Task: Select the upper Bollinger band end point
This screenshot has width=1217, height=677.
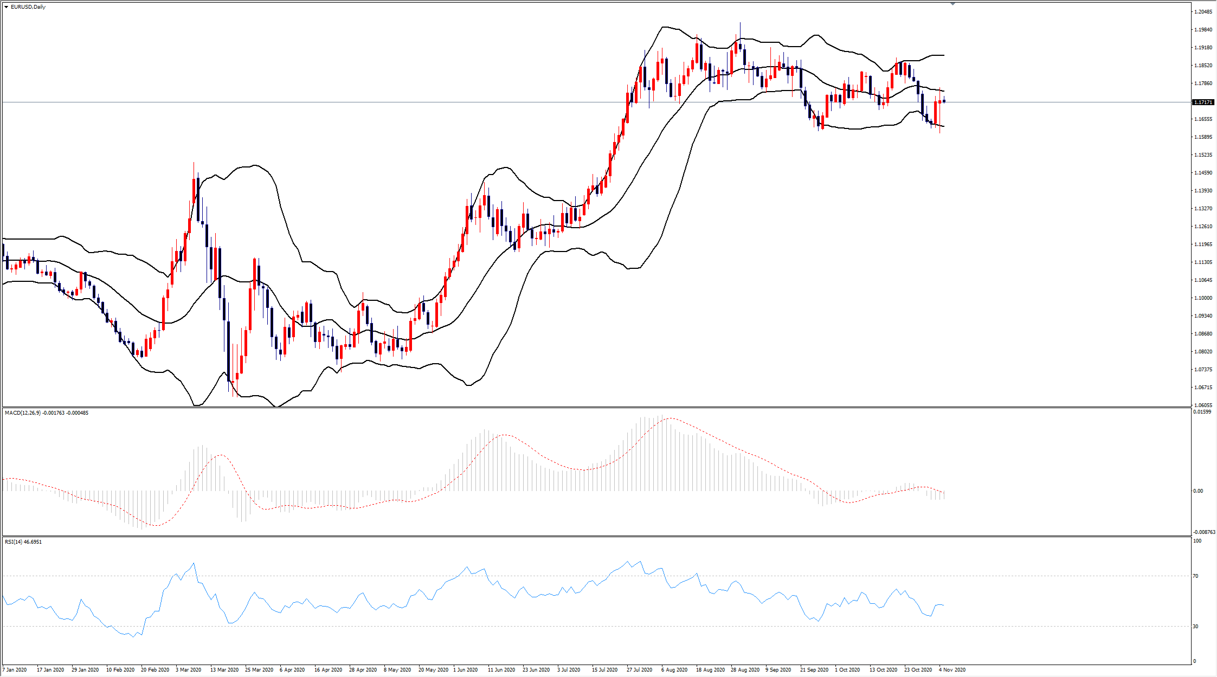Action: point(944,55)
